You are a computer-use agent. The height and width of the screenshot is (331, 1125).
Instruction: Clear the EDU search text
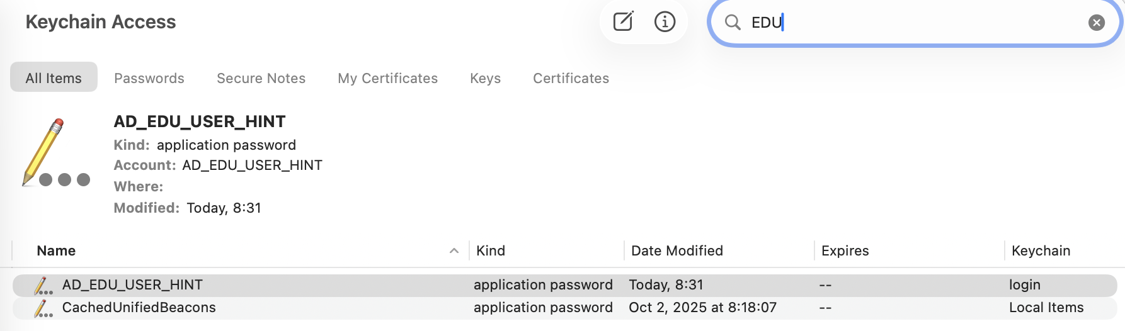click(1096, 23)
